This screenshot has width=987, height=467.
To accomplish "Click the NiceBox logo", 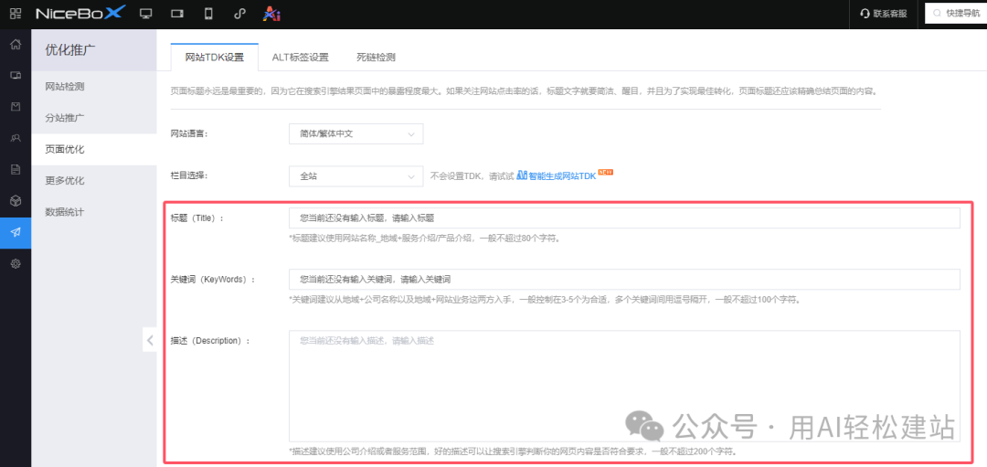I will pos(80,13).
